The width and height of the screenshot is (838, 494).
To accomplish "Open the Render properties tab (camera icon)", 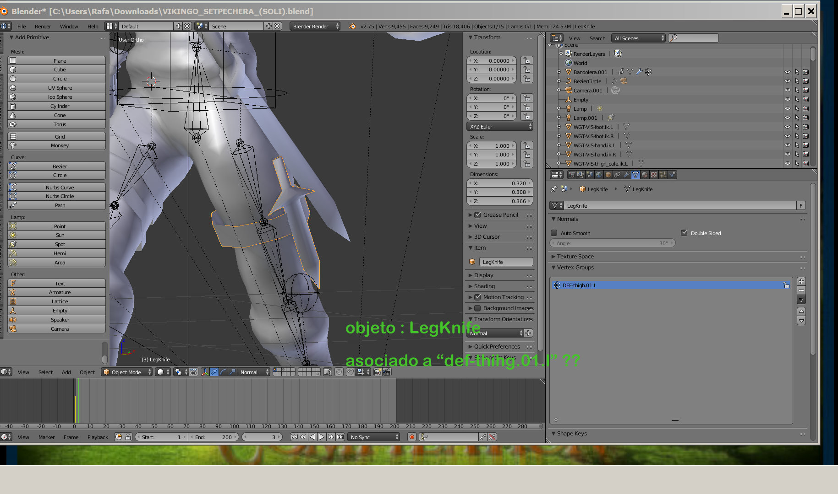I will (x=571, y=175).
